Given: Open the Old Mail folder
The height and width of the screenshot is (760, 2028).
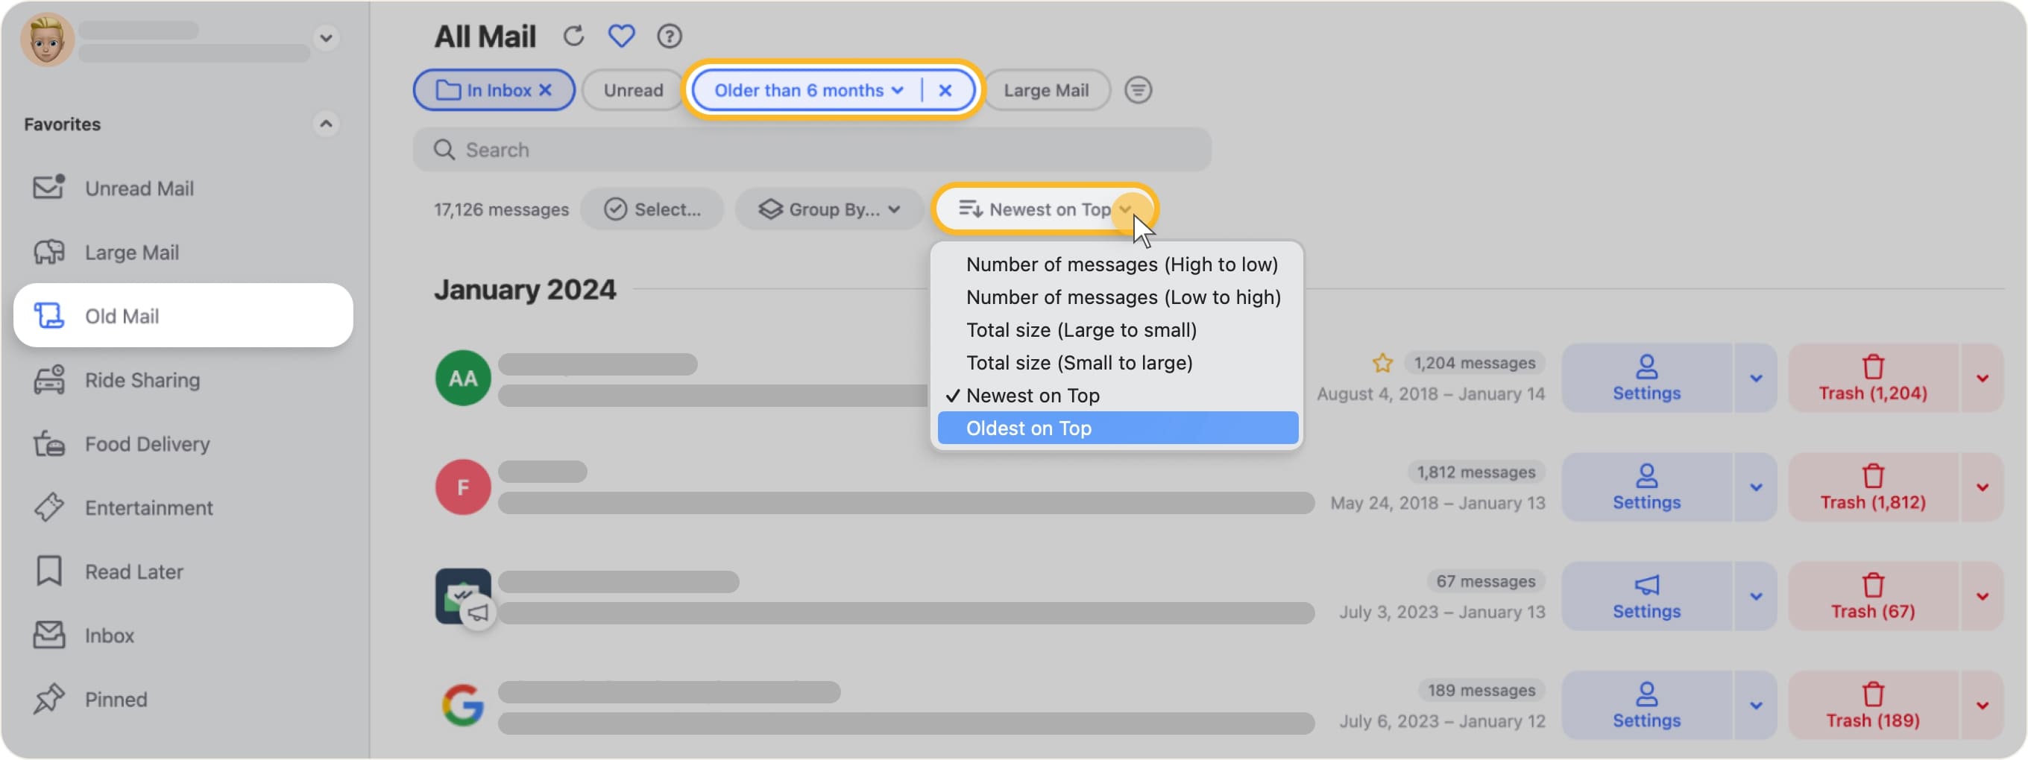Looking at the screenshot, I should pos(121,315).
